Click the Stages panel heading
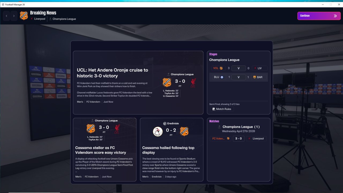 (213, 54)
